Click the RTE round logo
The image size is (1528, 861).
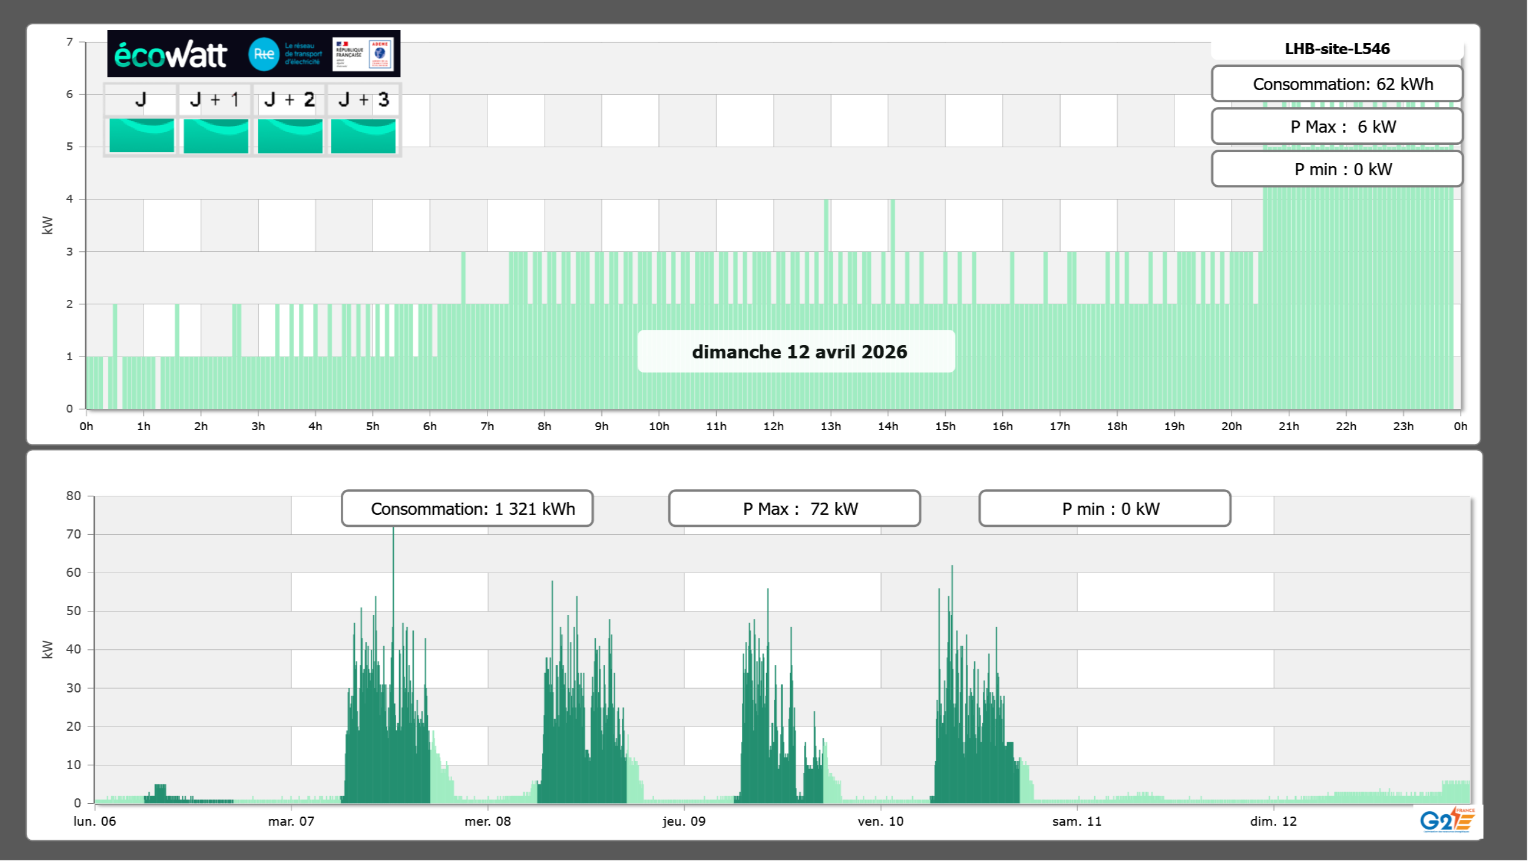[x=263, y=54]
